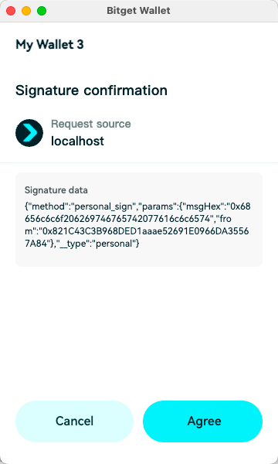This screenshot has width=278, height=464.
Task: Click the Request source label
Action: click(x=91, y=124)
